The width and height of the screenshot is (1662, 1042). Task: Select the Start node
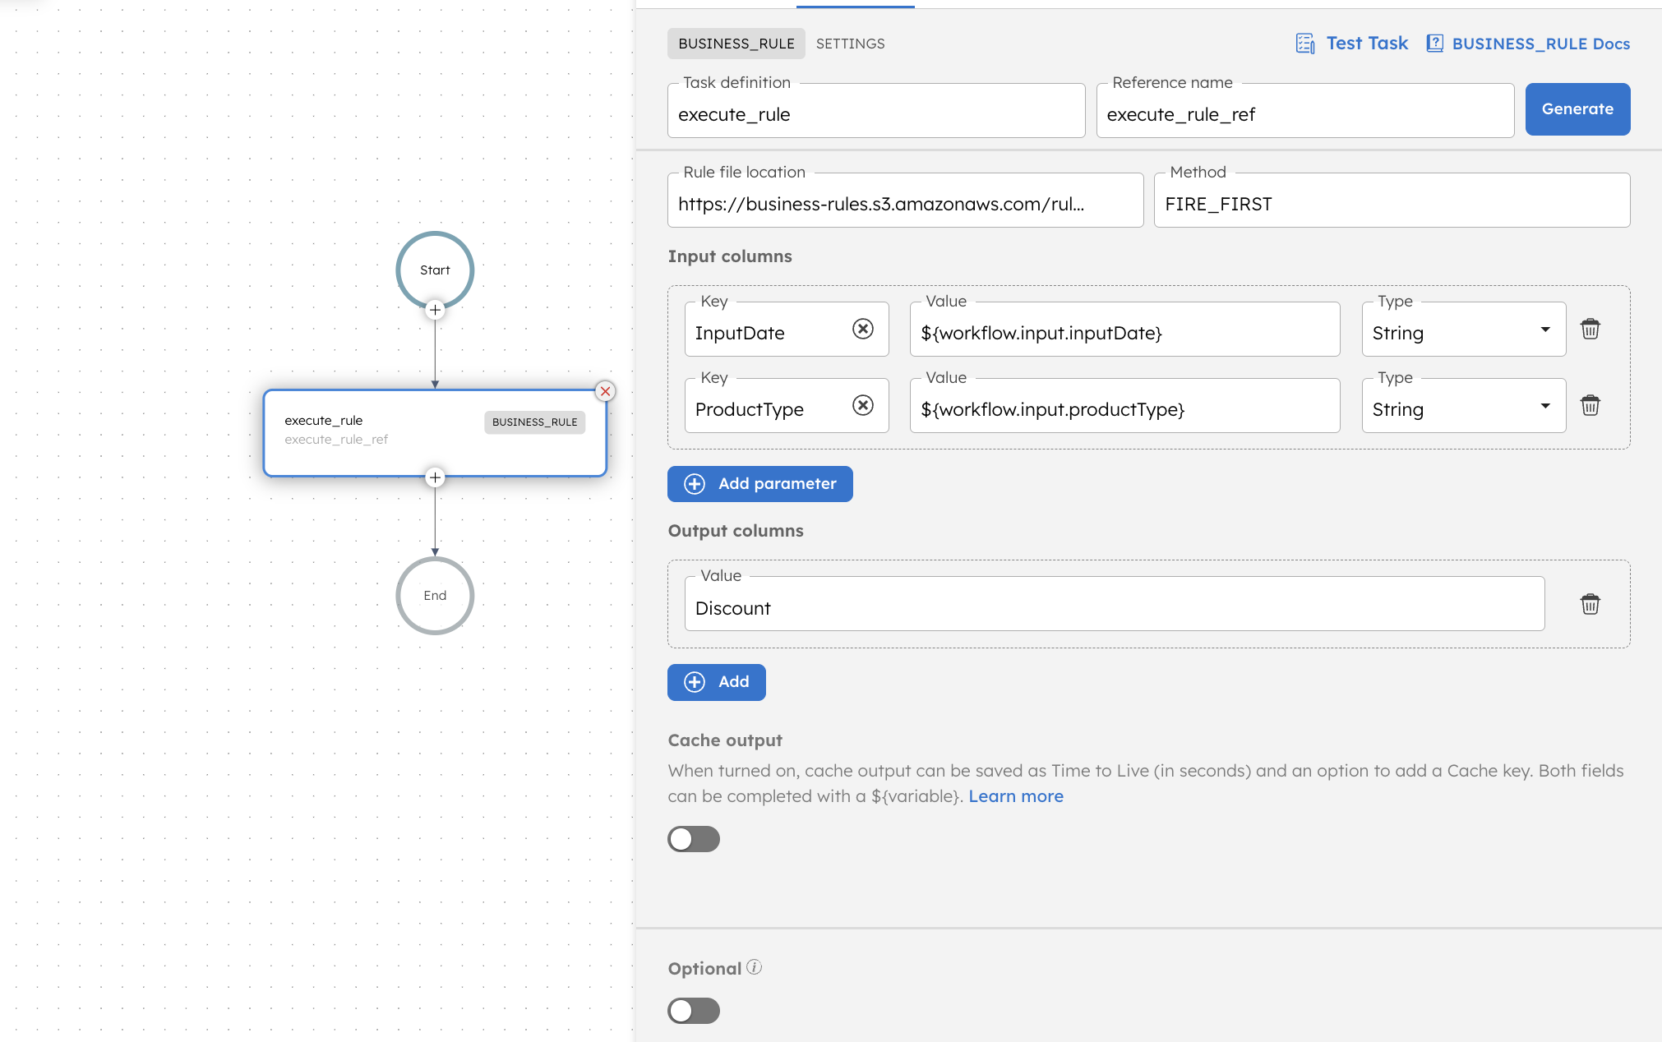pos(435,270)
